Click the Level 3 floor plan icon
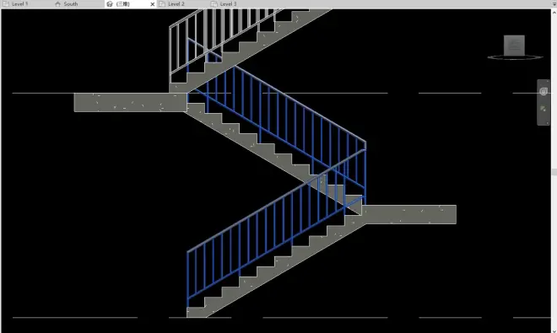557x333 pixels. click(x=214, y=4)
